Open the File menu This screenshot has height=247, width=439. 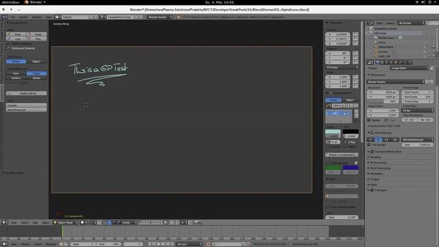13,17
